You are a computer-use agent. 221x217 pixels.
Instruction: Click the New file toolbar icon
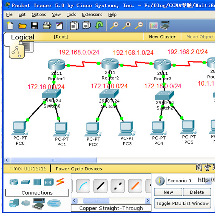(10, 26)
